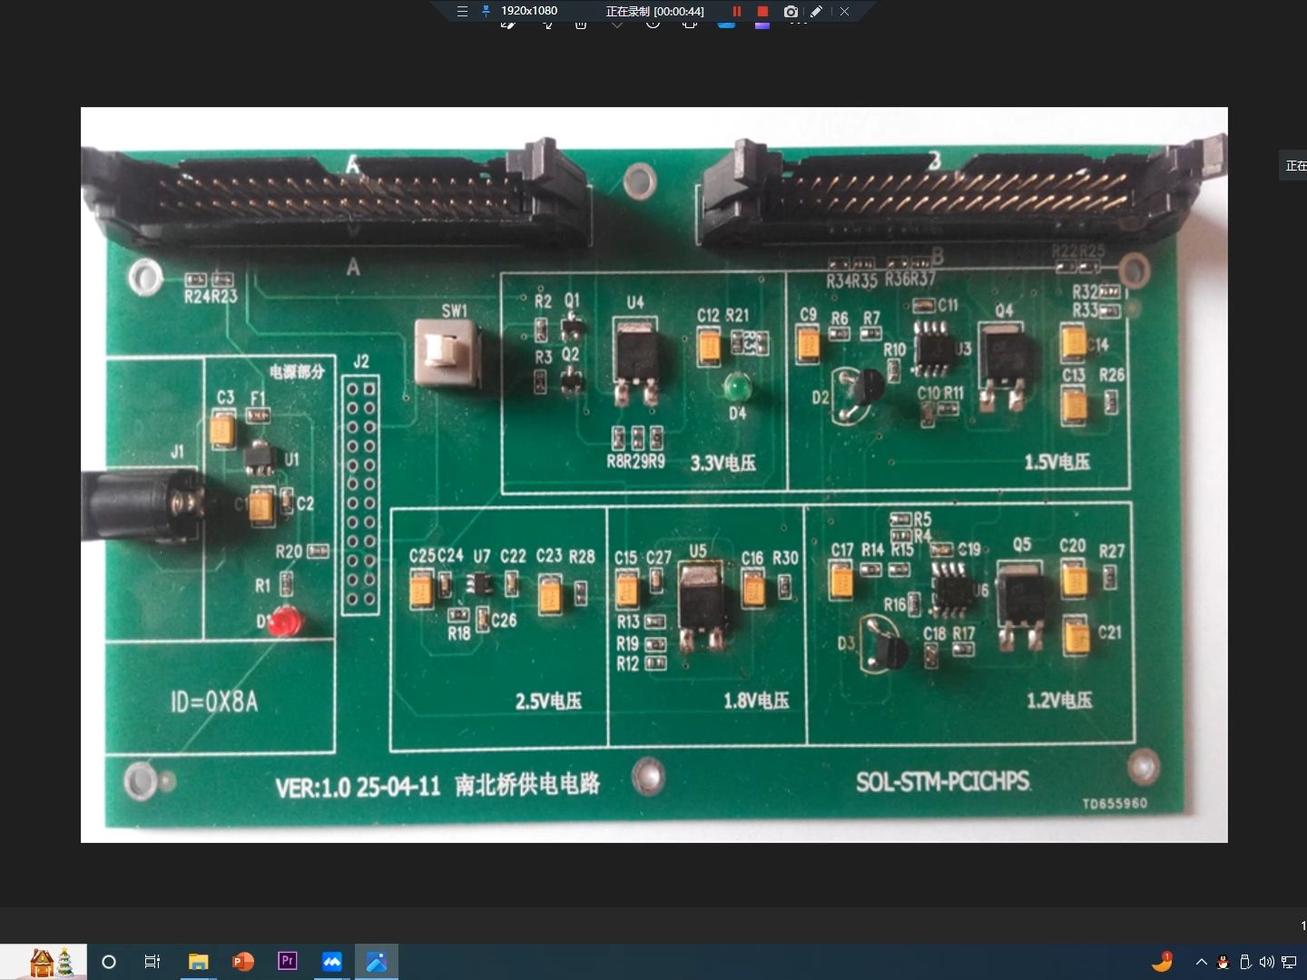Open the pencil annotation tool
This screenshot has width=1307, height=980.
pyautogui.click(x=816, y=11)
